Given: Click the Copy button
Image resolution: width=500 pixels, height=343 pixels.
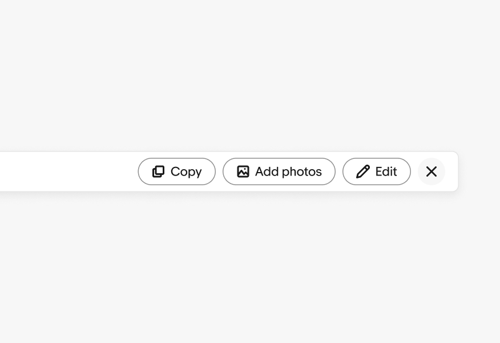Looking at the screenshot, I should (x=177, y=171).
